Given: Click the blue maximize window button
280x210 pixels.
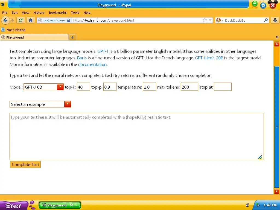Looking at the screenshot, I should click(x=263, y=5).
